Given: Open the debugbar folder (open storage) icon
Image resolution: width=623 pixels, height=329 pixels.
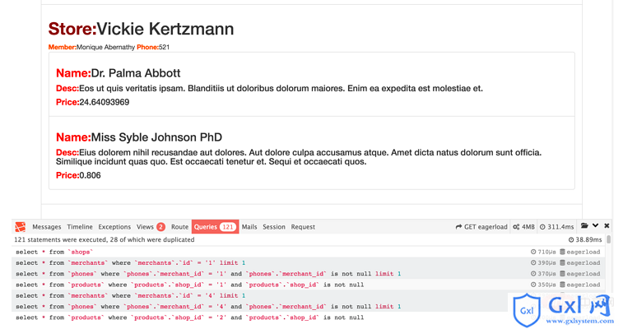Looking at the screenshot, I should coord(584,226).
